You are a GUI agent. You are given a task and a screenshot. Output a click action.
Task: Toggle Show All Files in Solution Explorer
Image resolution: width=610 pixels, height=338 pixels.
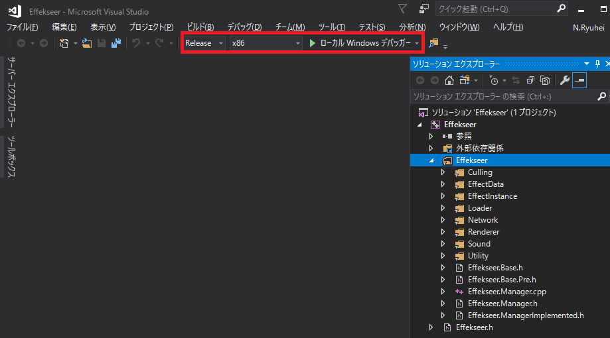[545, 80]
